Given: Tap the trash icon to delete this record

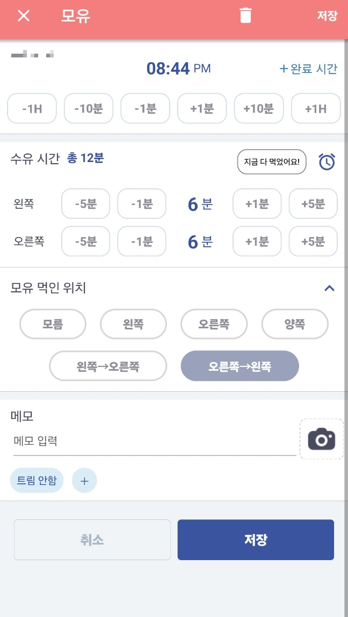Looking at the screenshot, I should (246, 16).
